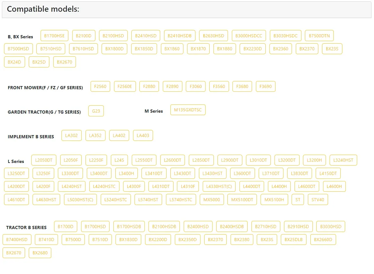The height and width of the screenshot is (274, 374).
Task: Click the L245 model tag
Action: pyautogui.click(x=119, y=160)
